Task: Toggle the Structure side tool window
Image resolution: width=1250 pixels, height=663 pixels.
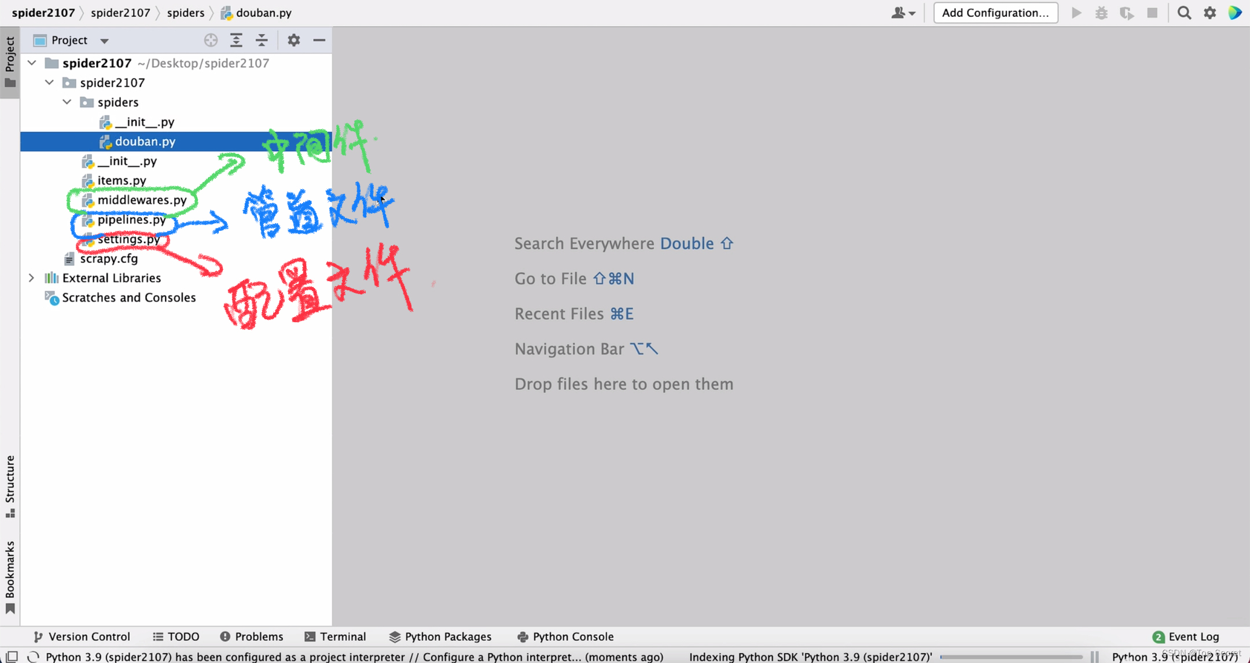Action: point(10,486)
